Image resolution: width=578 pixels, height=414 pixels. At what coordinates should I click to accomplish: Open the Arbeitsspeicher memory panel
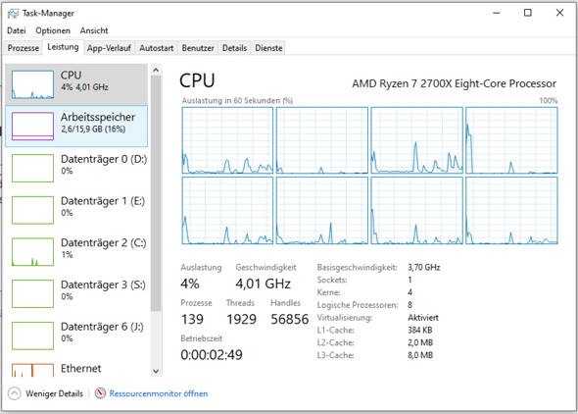click(76, 127)
